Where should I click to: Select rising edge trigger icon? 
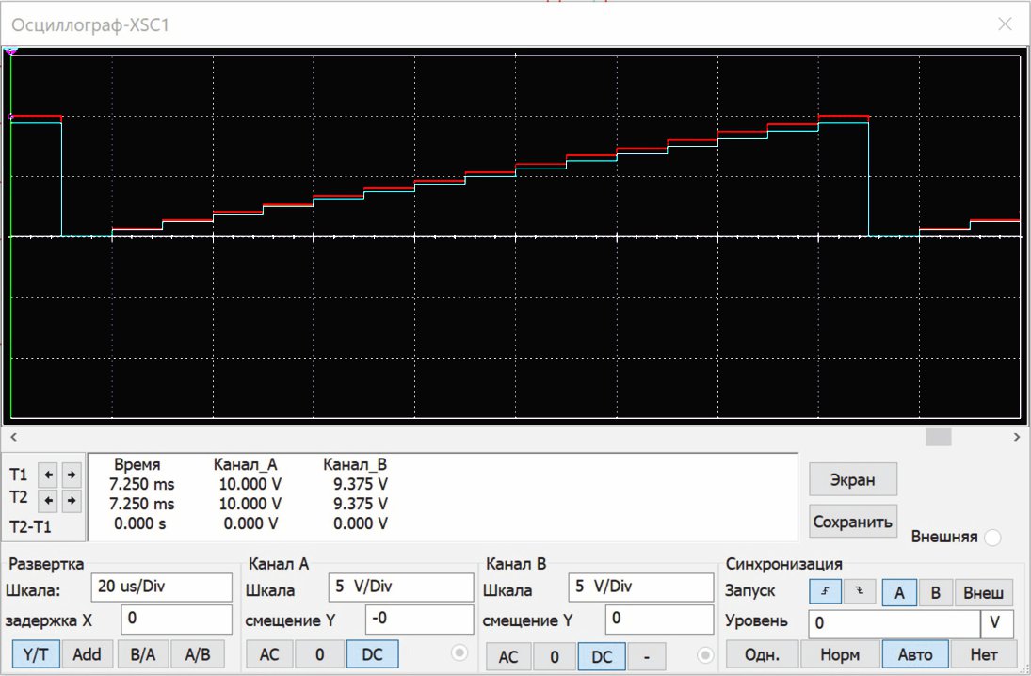825,592
